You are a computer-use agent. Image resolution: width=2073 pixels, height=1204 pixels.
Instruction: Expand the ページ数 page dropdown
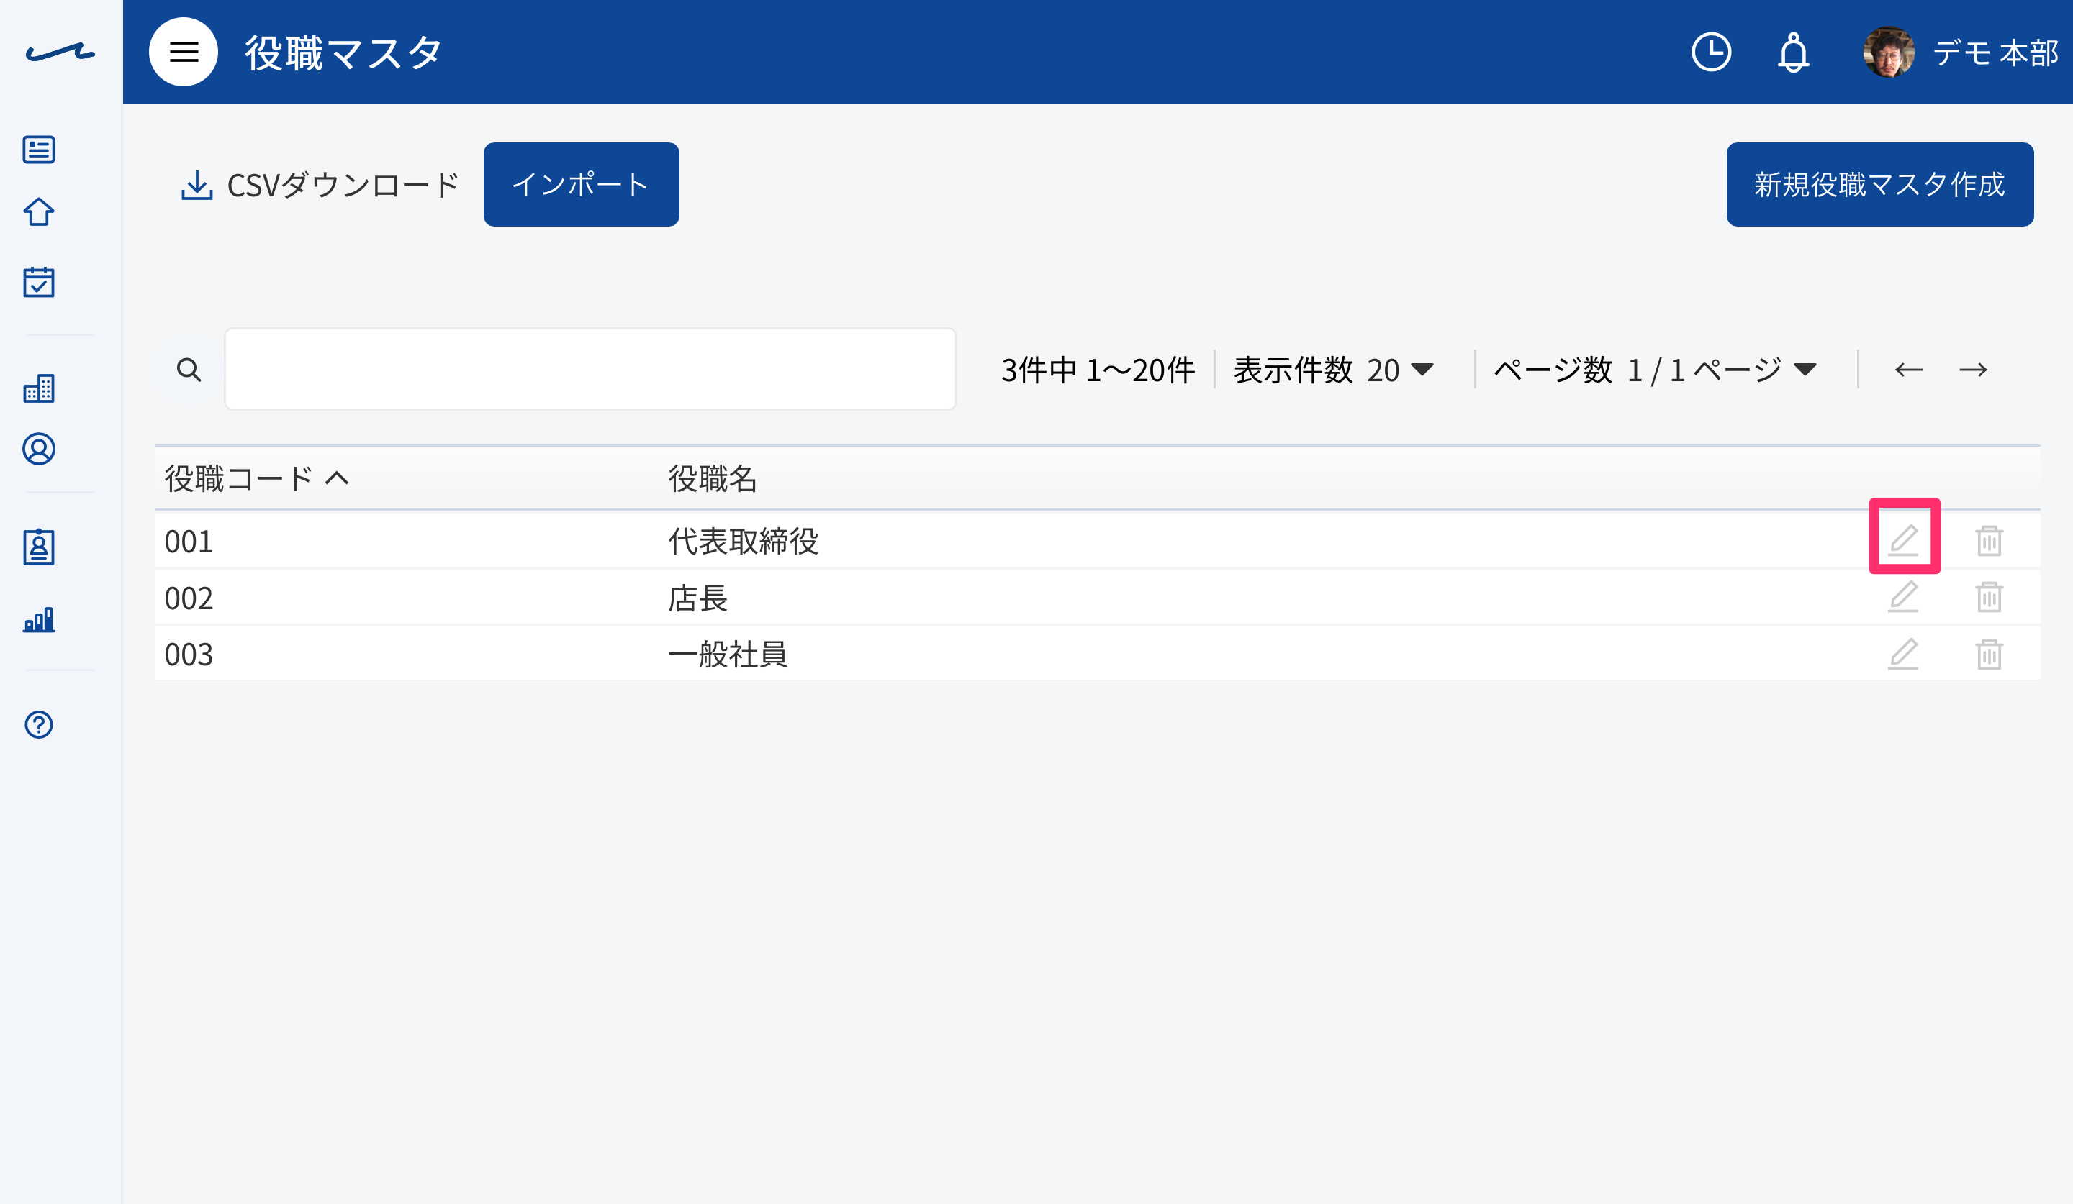point(1655,370)
